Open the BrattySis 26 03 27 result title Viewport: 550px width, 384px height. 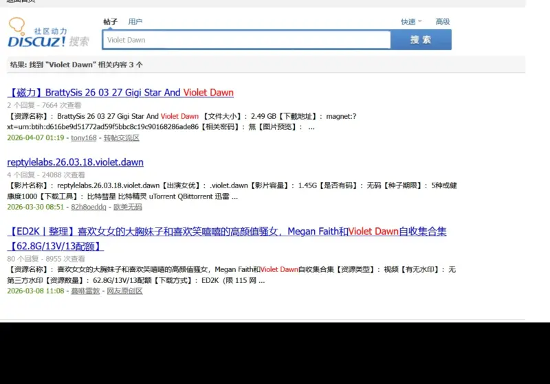tap(120, 93)
